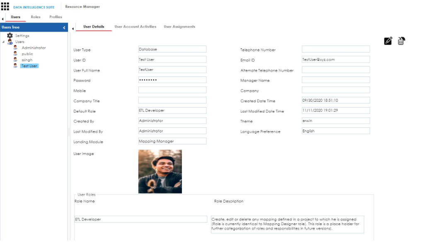The image size is (435, 244).
Task: Click the left arrow beside Users tab
Action: point(2,19)
